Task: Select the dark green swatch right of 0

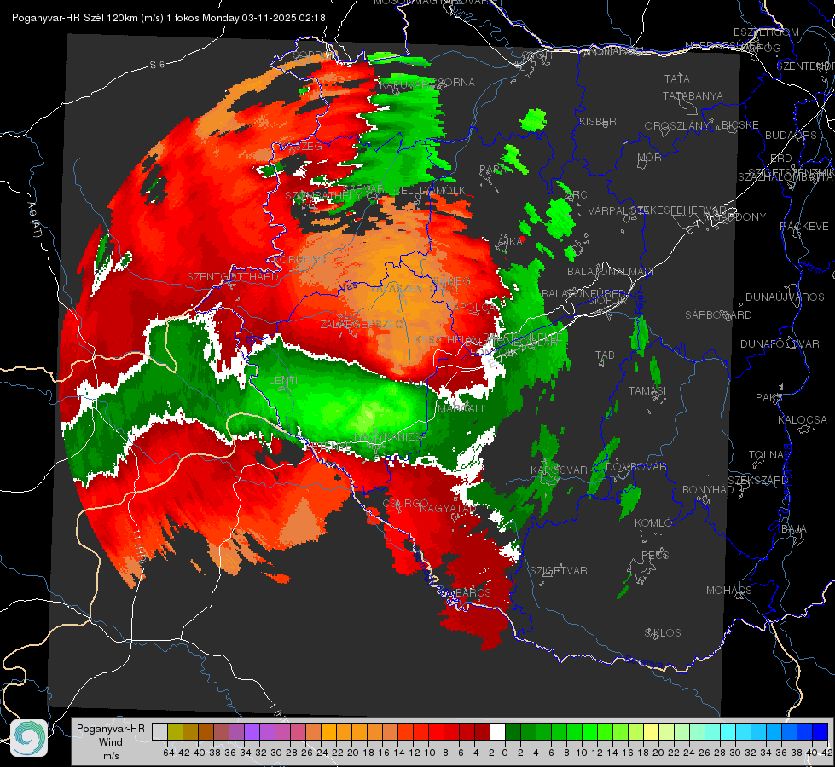Action: (513, 731)
